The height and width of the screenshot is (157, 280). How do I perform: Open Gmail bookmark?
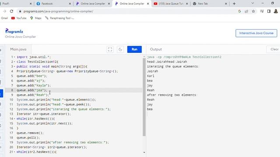point(4,18)
